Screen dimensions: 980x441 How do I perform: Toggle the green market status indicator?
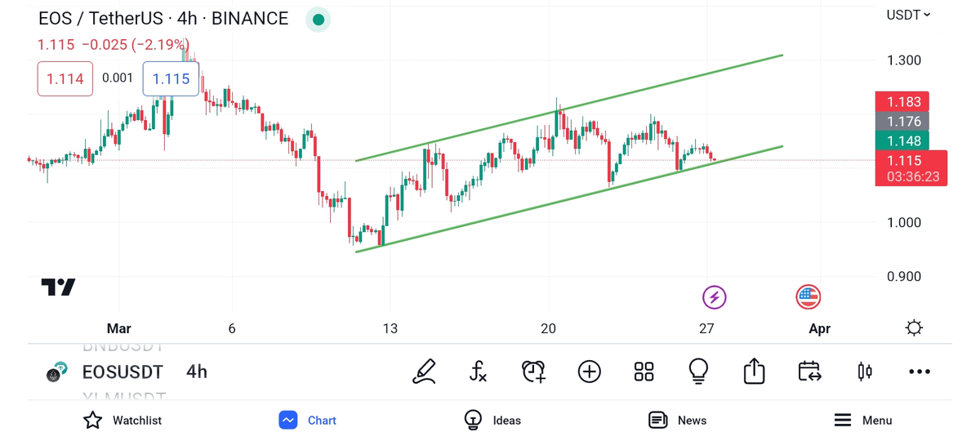click(318, 19)
